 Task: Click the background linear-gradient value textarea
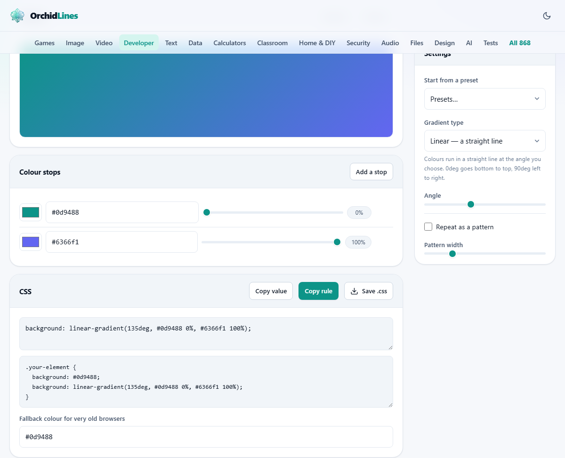point(206,334)
